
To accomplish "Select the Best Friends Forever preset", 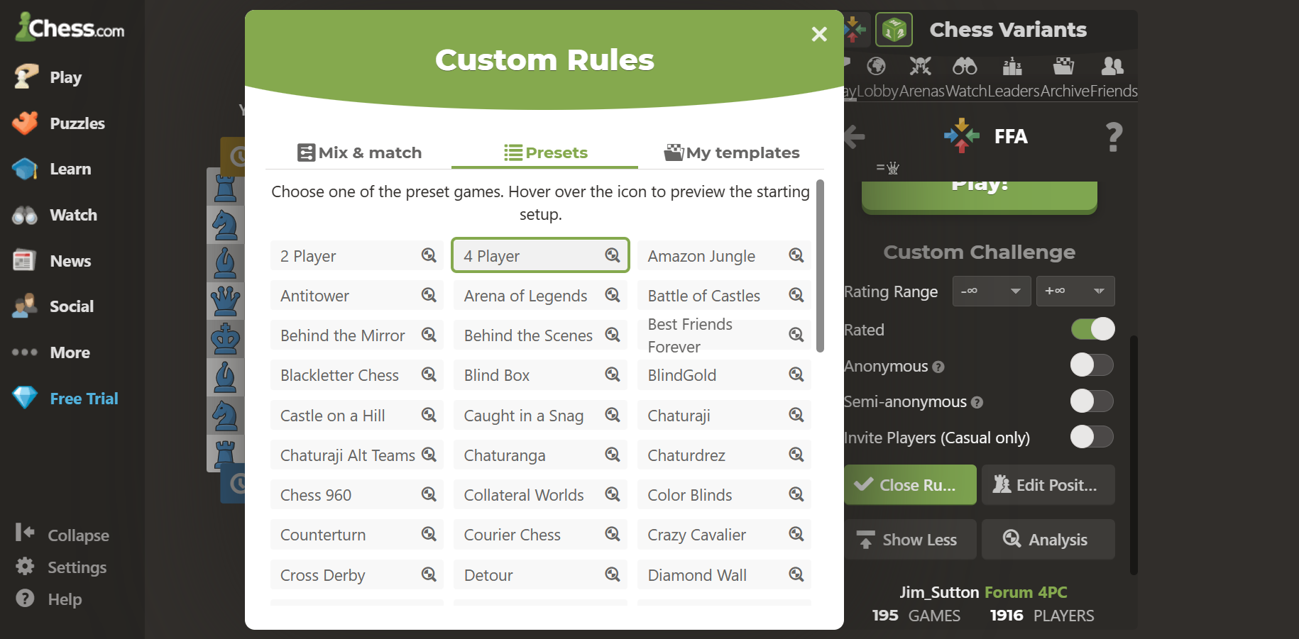I will [724, 335].
